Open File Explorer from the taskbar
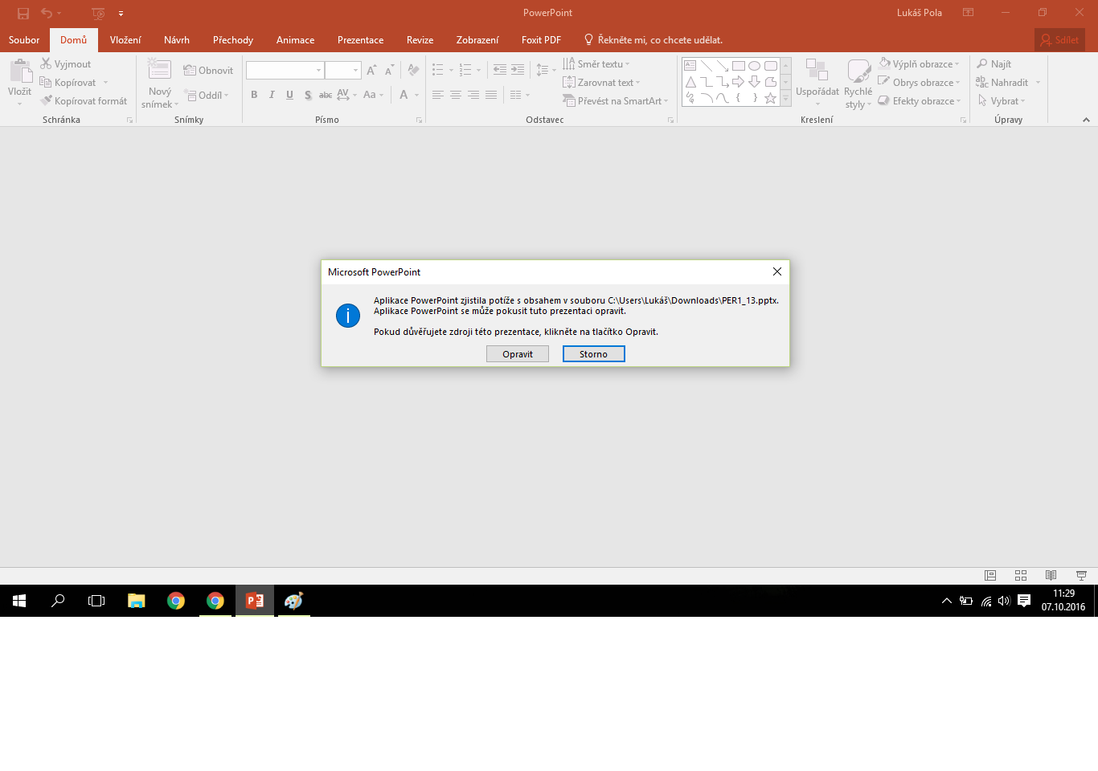Image resolution: width=1098 pixels, height=771 pixels. tap(137, 601)
